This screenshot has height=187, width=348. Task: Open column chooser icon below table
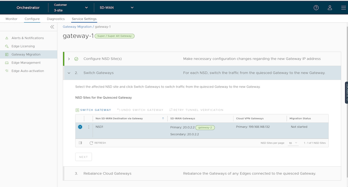[80, 143]
